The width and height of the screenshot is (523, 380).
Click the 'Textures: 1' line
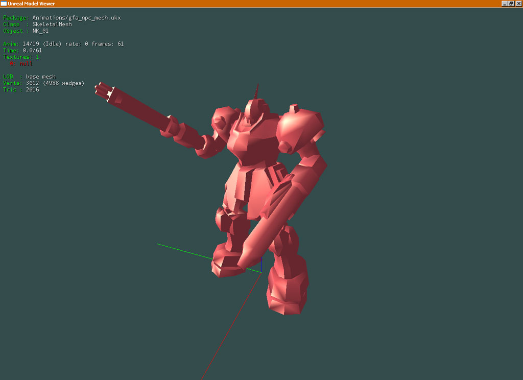coord(21,57)
